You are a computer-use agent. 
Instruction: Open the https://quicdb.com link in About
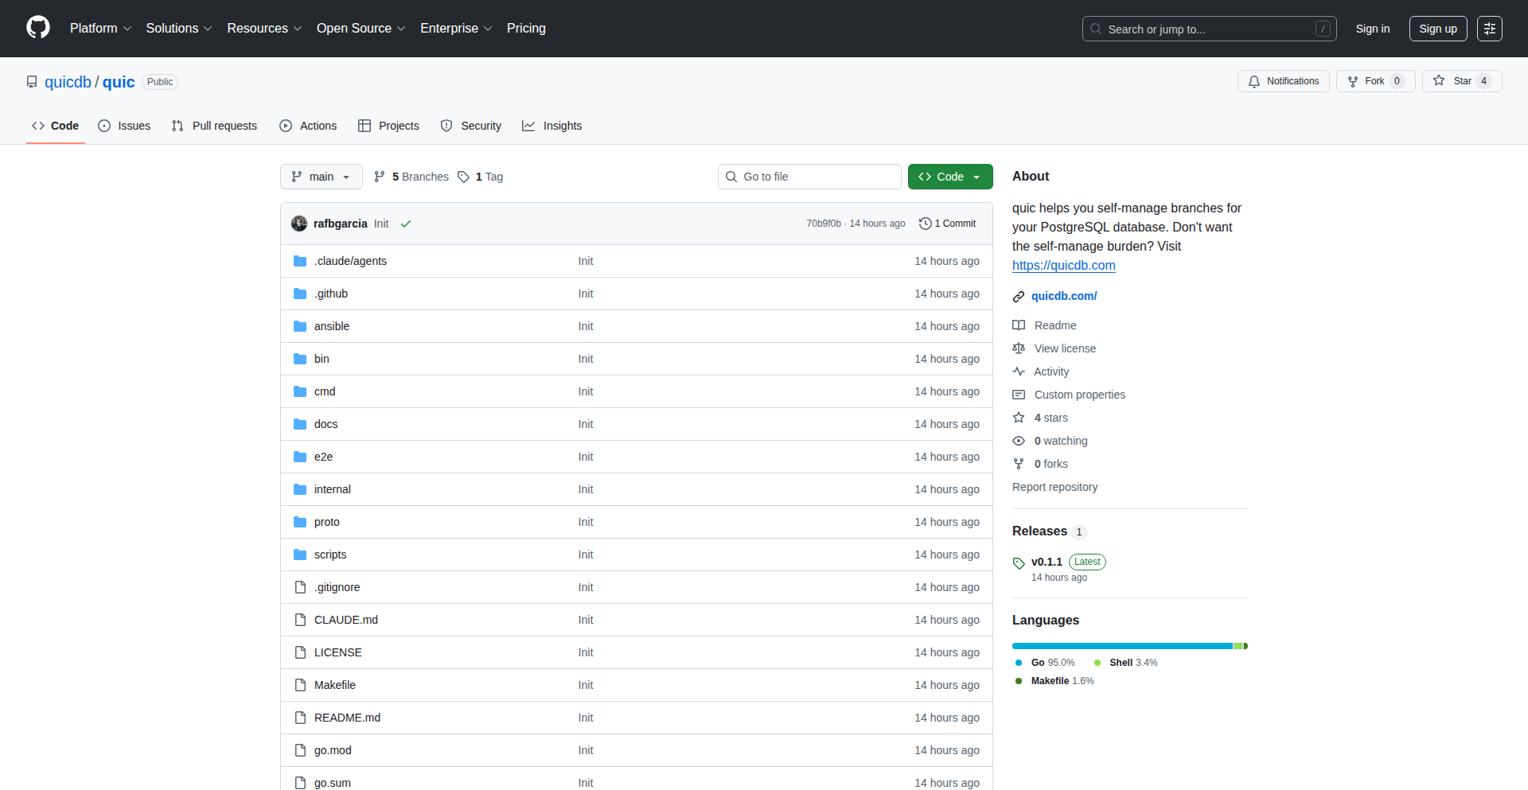1063,266
